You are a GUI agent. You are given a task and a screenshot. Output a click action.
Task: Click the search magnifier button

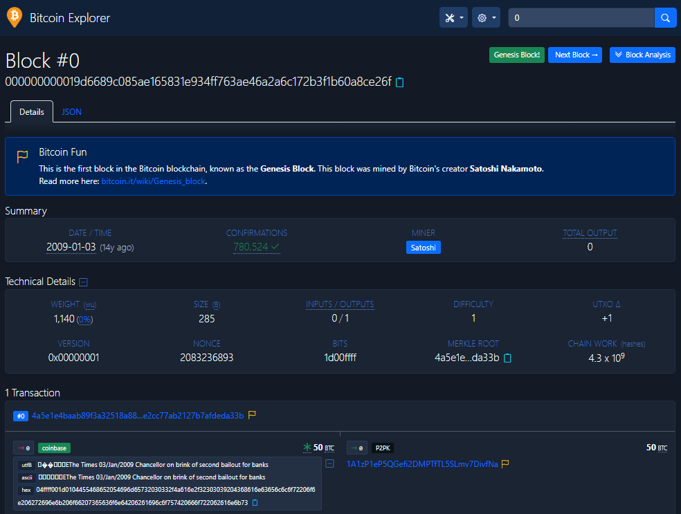pos(665,18)
